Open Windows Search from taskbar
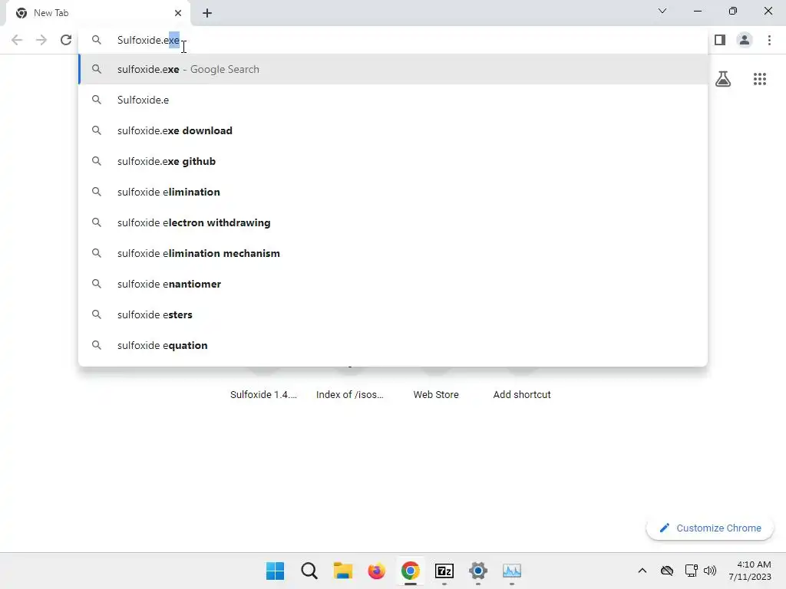 click(x=309, y=571)
